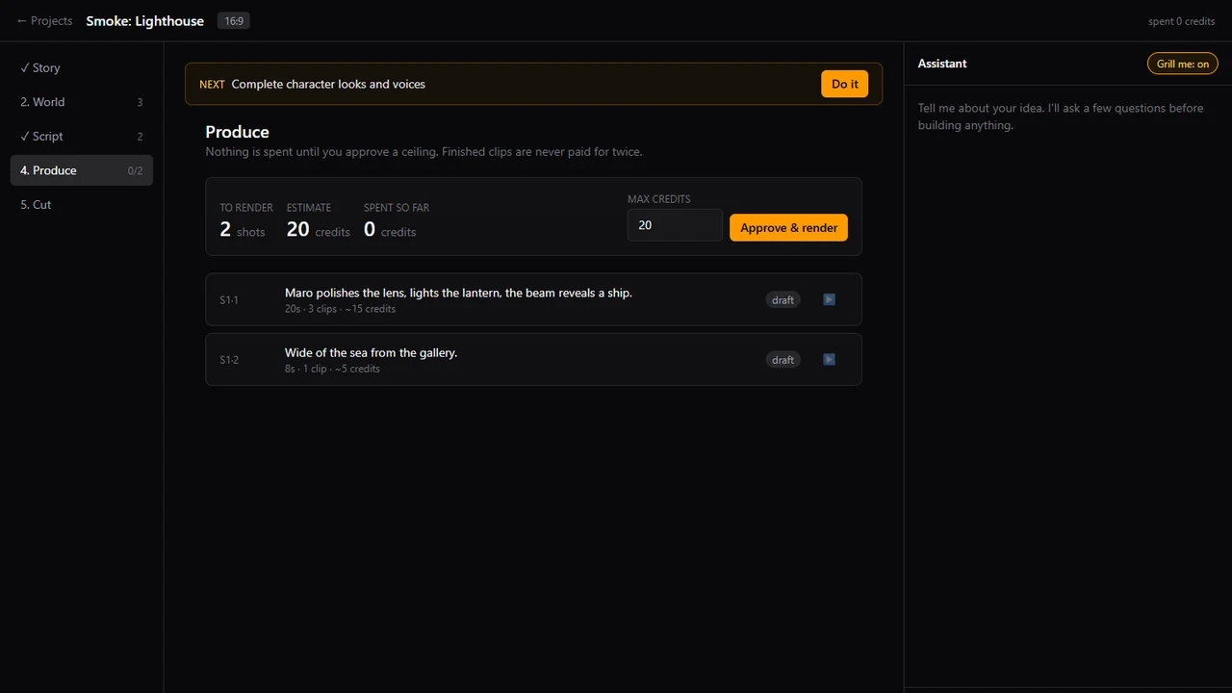The height and width of the screenshot is (693, 1232).
Task: Play the S1-2 shot preview icon
Action: click(x=829, y=359)
